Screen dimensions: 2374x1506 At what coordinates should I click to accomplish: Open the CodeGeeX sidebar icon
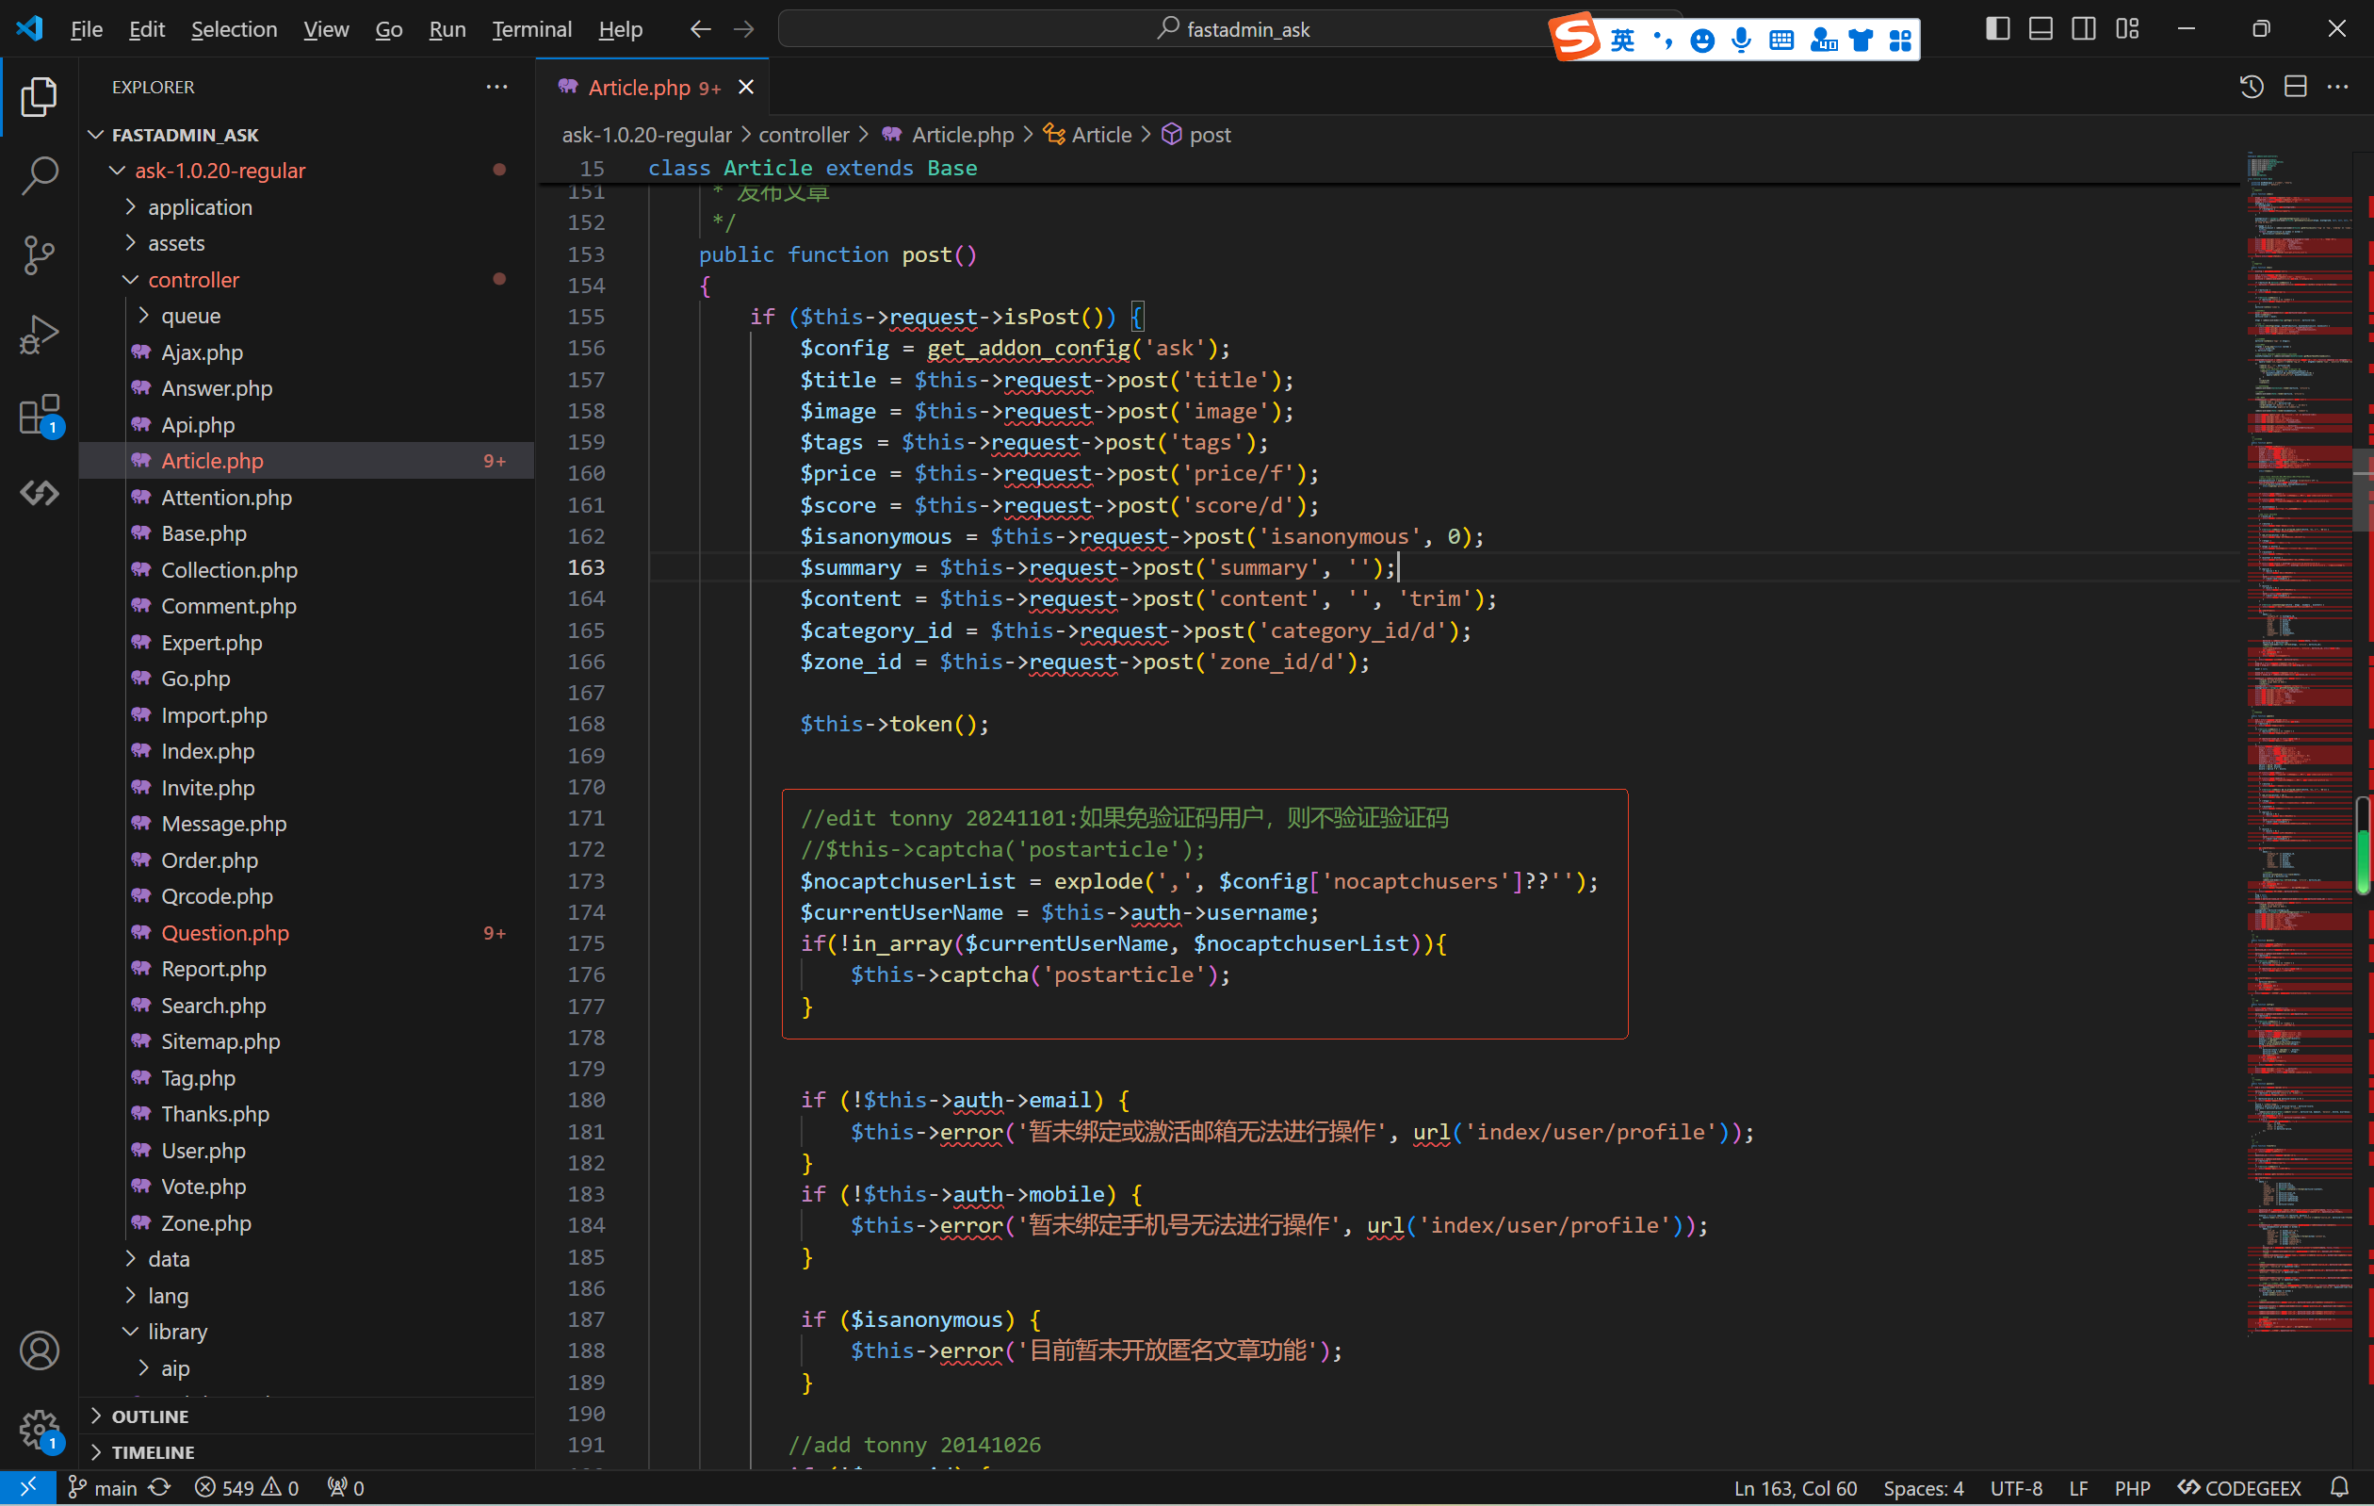click(40, 492)
